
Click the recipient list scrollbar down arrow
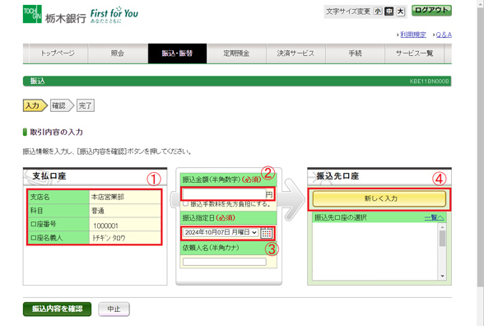point(442,276)
